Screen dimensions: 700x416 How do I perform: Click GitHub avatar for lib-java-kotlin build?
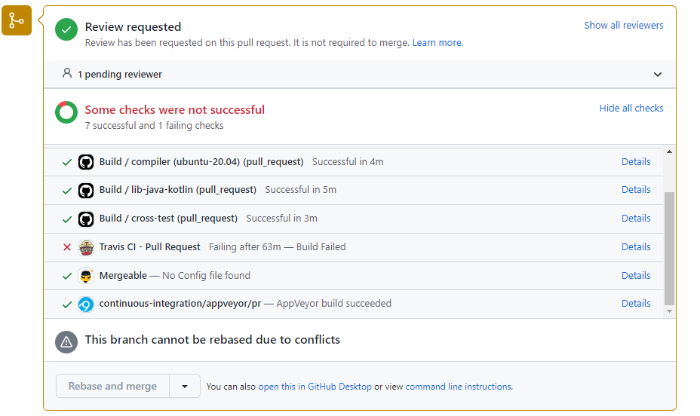coord(86,191)
